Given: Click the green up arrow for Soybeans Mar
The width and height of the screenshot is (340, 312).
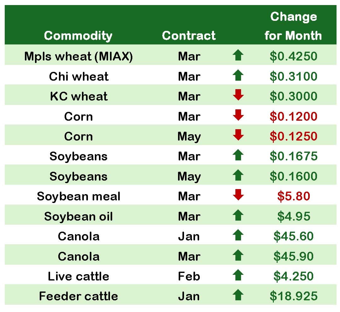Looking at the screenshot, I should 238,155.
